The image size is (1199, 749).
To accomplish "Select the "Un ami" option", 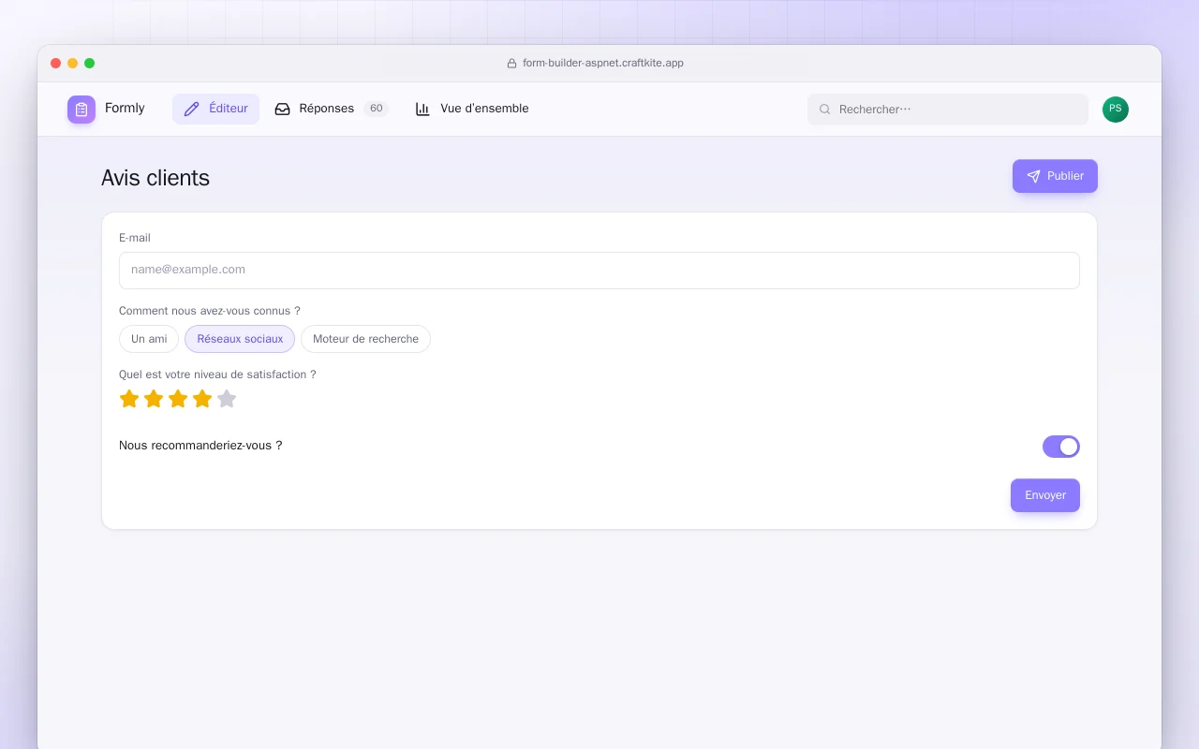I will pos(149,339).
